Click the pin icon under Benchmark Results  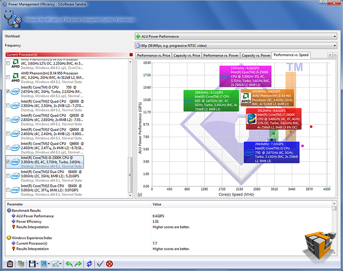(13, 227)
